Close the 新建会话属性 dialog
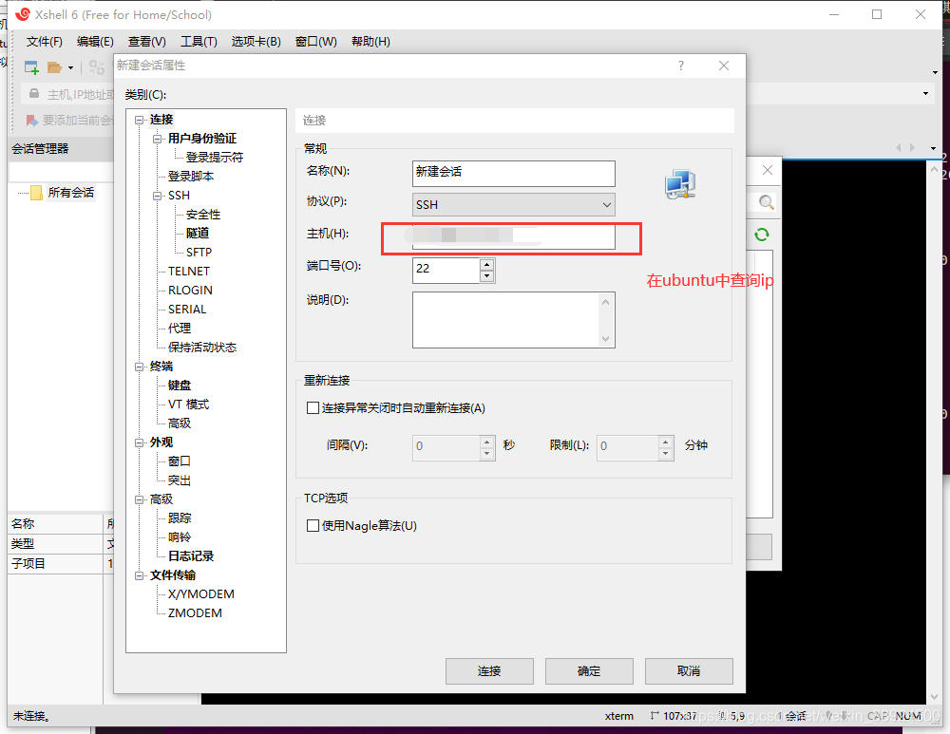Screen dimensions: 950x734 click(723, 66)
